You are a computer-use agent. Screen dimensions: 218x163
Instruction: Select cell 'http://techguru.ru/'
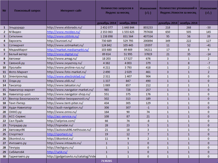(71, 147)
